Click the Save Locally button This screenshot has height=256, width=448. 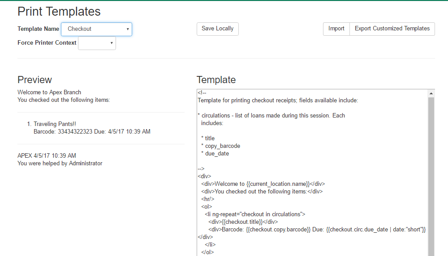coord(217,29)
